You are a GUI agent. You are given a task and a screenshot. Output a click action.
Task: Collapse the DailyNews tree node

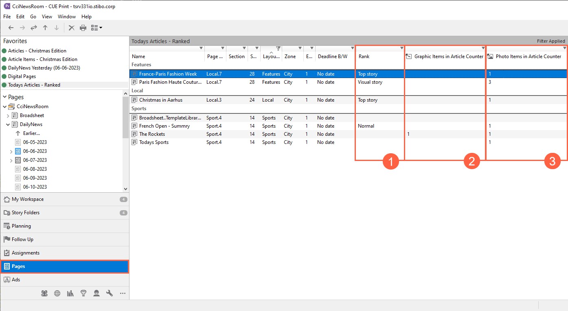pyautogui.click(x=8, y=124)
